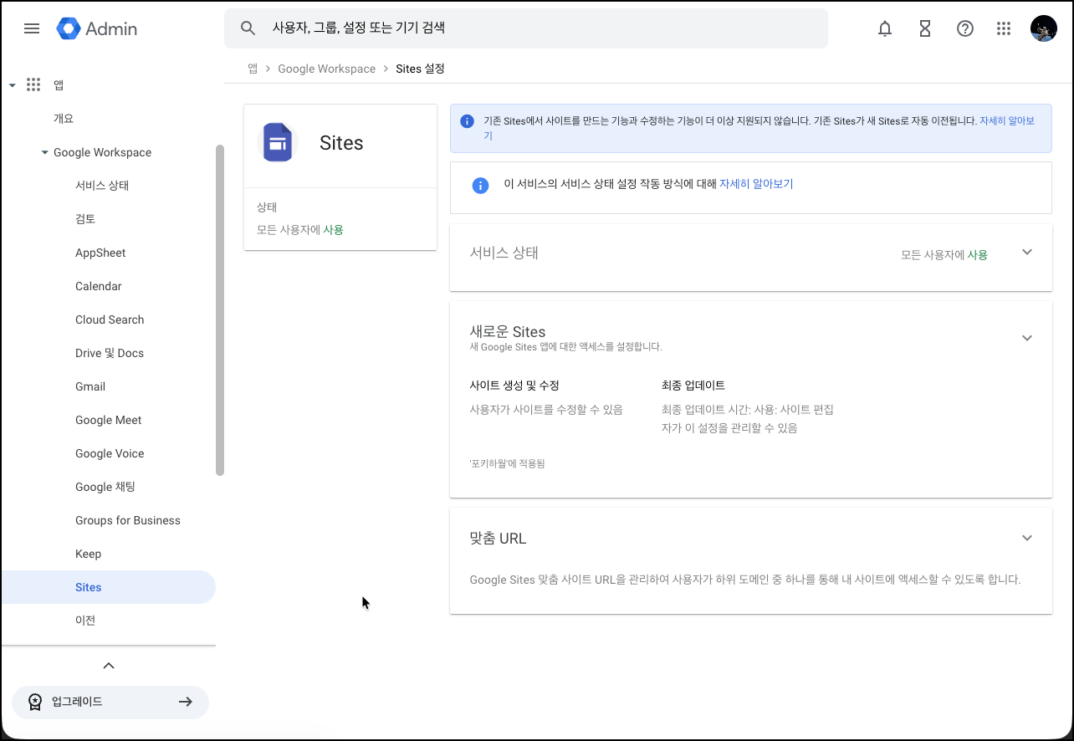Click the Google Workspace breadcrumb link

(326, 69)
